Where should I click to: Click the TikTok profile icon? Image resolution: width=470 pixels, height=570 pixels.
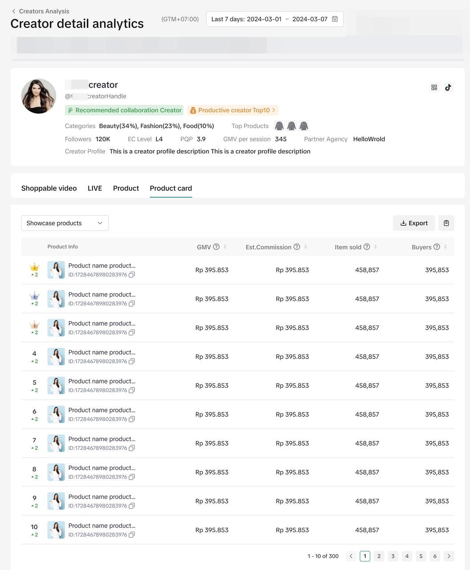click(448, 88)
